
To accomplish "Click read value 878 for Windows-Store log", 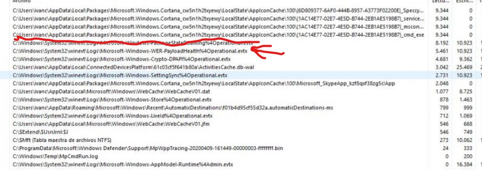I will 444,99.
